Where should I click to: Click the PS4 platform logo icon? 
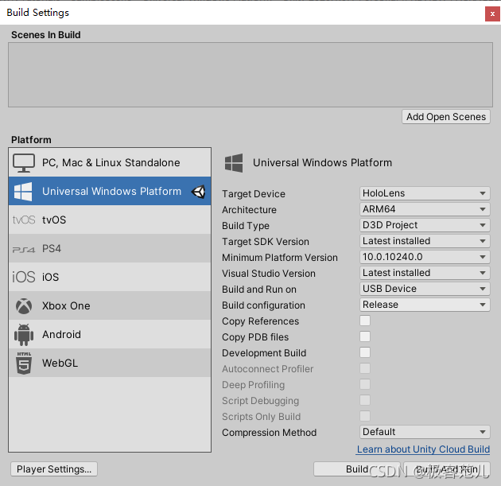tap(24, 249)
